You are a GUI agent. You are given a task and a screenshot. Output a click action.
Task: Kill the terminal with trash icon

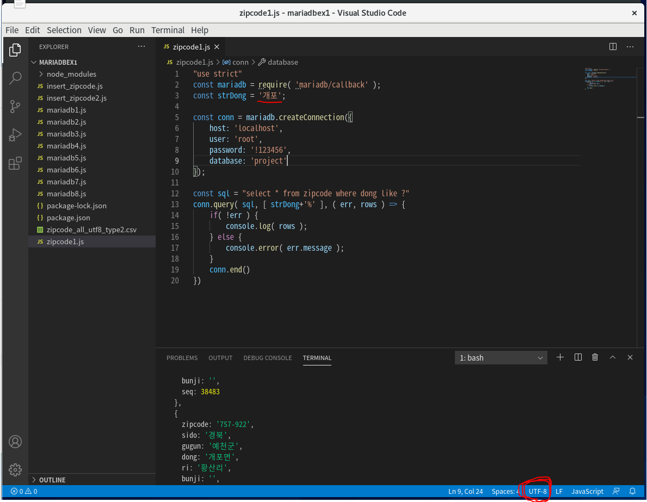(x=595, y=357)
